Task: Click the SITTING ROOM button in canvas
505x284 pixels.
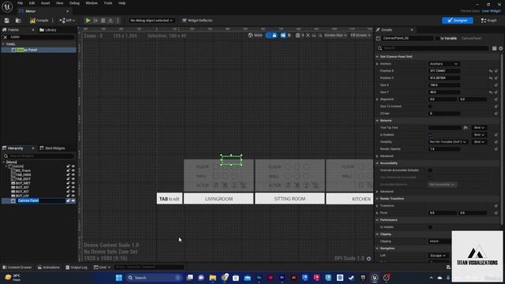Action: pos(290,199)
